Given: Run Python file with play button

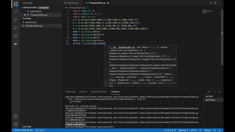Looking at the screenshot, I should (x=210, y=3).
